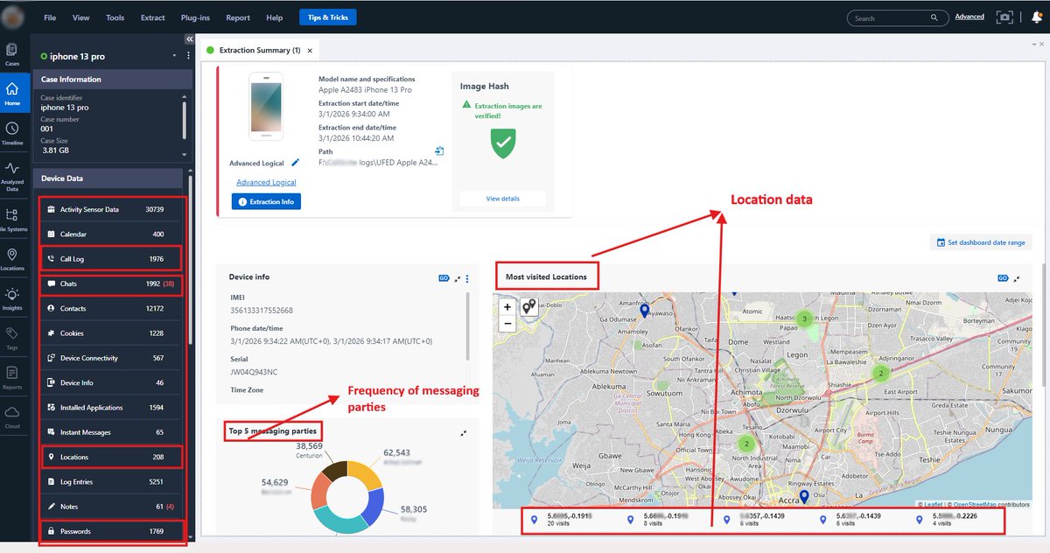Click the open path folder icon
The height and width of the screenshot is (553, 1050).
tap(439, 151)
